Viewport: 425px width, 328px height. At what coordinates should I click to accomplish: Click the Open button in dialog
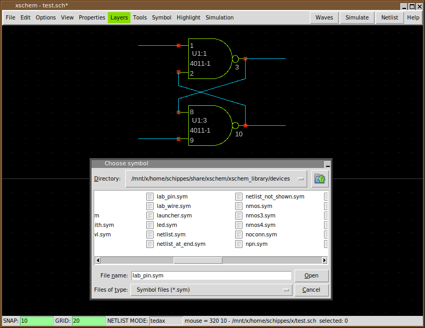click(x=311, y=276)
